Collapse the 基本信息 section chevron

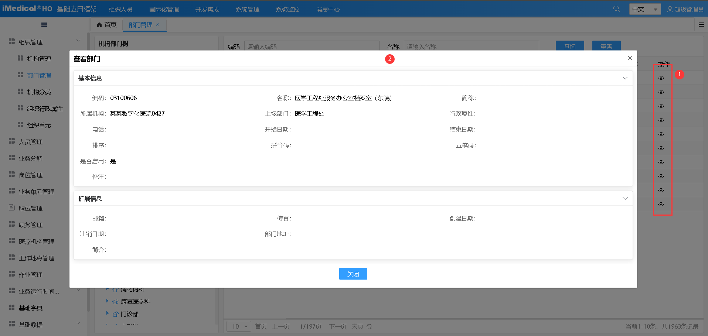click(x=625, y=78)
